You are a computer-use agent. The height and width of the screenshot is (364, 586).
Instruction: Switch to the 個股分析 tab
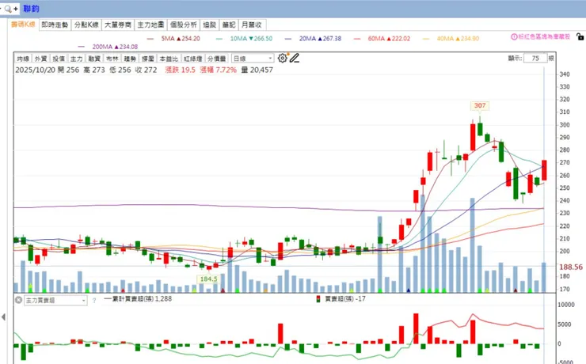click(184, 25)
